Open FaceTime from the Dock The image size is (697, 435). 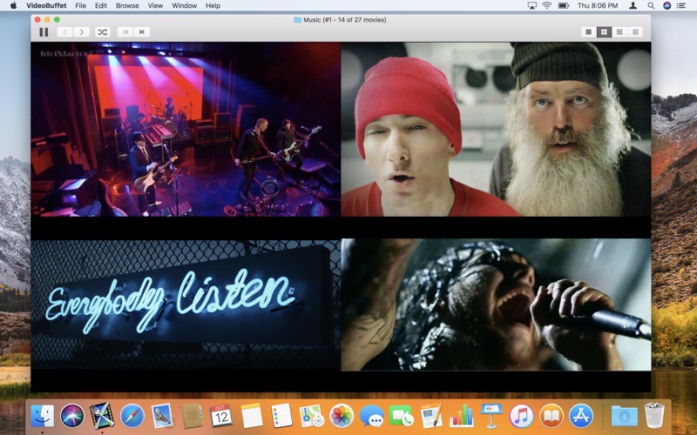(x=401, y=417)
